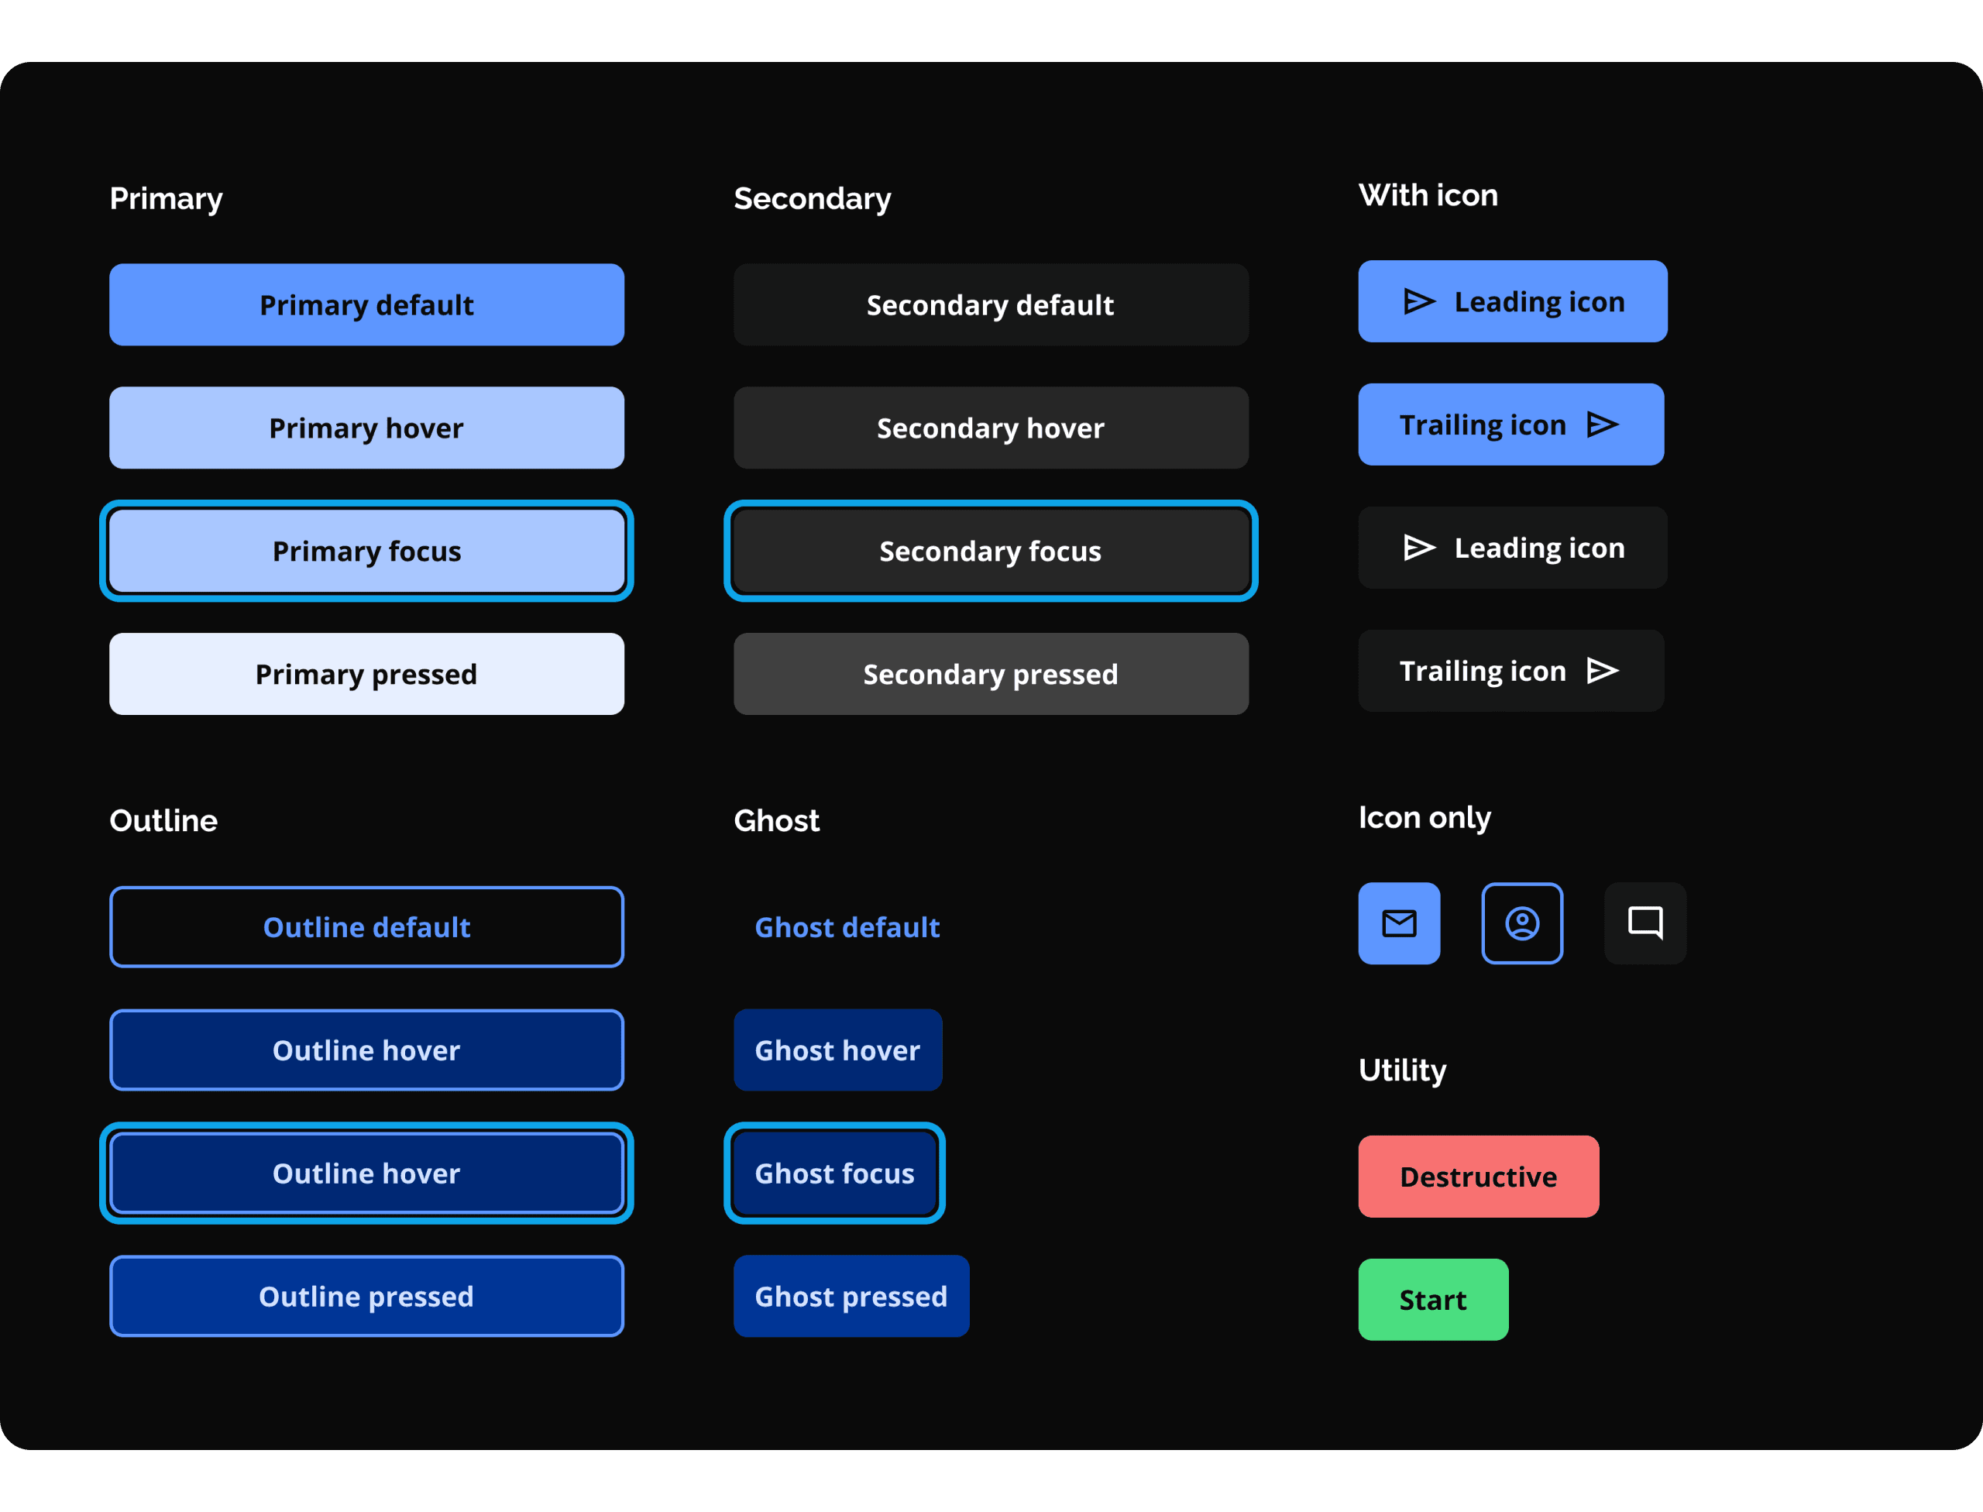
Task: Click the Ghost default text button
Action: click(846, 927)
